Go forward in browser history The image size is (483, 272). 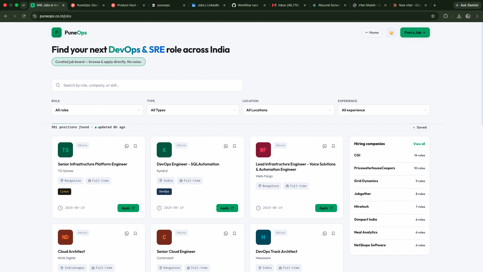click(15, 16)
